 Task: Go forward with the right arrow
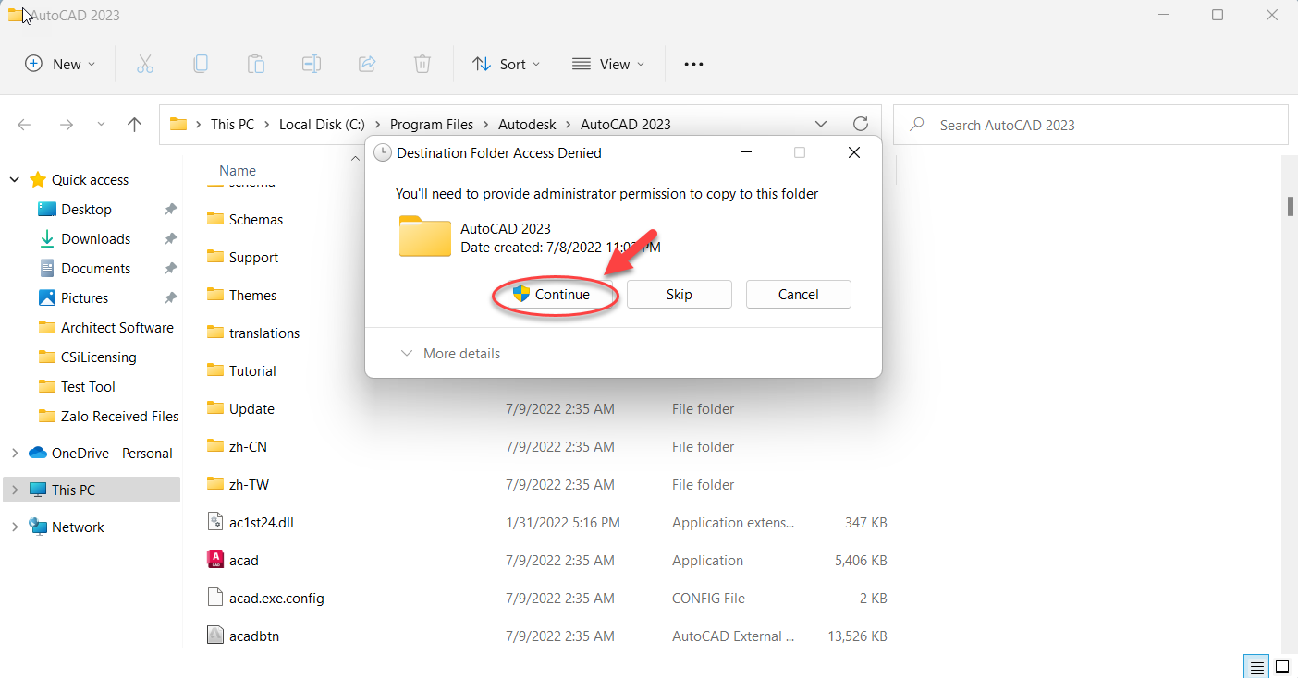pos(66,125)
